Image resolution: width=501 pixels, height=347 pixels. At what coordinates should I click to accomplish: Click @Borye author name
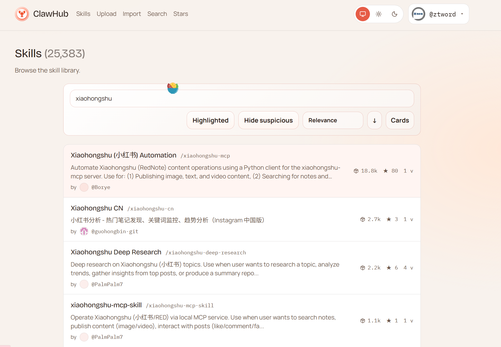(x=101, y=187)
